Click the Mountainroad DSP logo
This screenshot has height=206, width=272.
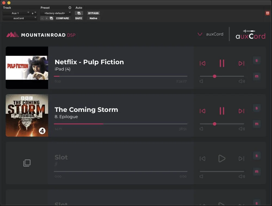point(41,35)
